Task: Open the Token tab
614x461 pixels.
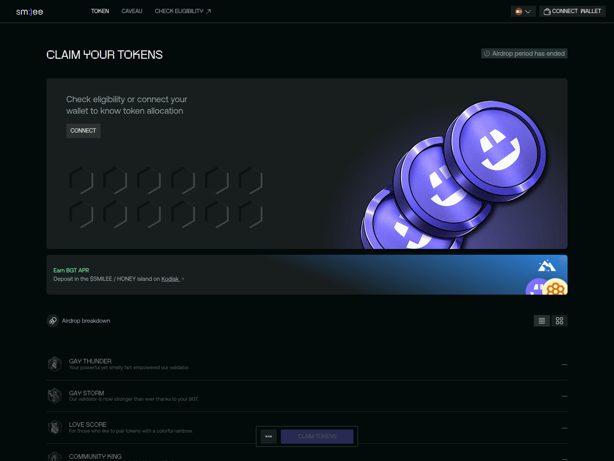Action: pyautogui.click(x=100, y=11)
